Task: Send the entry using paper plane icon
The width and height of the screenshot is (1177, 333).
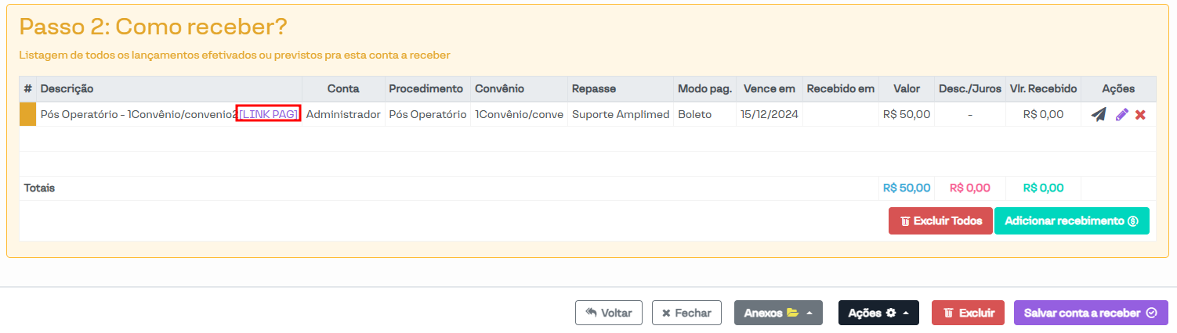Action: pos(1099,115)
